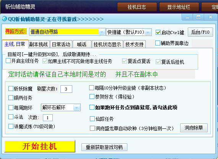
Task: Click the 洞府除草 button
Action: [194, 128]
